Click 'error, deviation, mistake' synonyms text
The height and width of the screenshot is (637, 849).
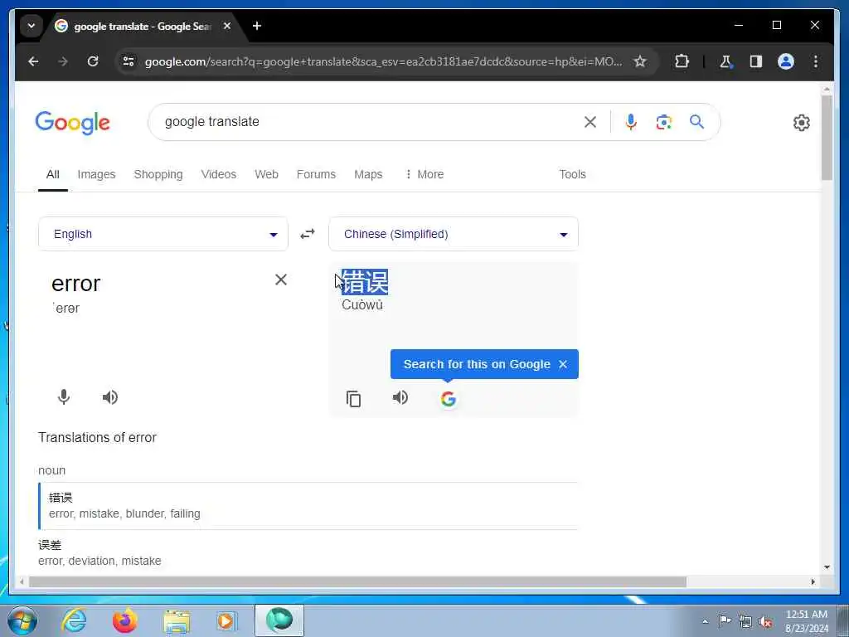(99, 561)
